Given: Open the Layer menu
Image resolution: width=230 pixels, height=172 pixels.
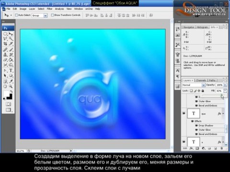Looking at the screenshot, I should click(32, 9).
